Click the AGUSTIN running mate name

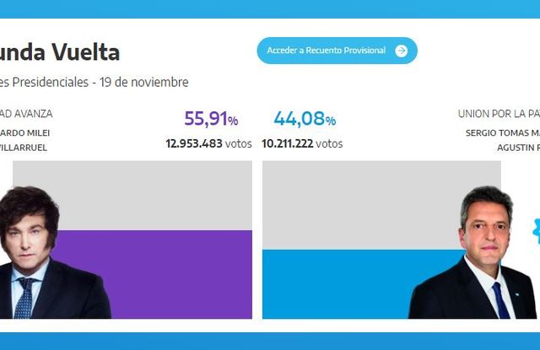514,147
